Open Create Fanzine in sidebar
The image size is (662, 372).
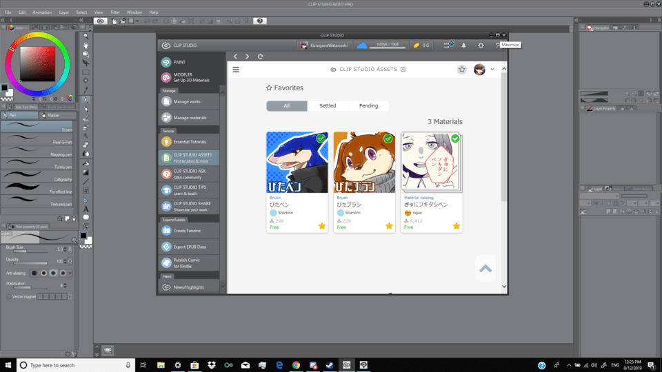[189, 231]
